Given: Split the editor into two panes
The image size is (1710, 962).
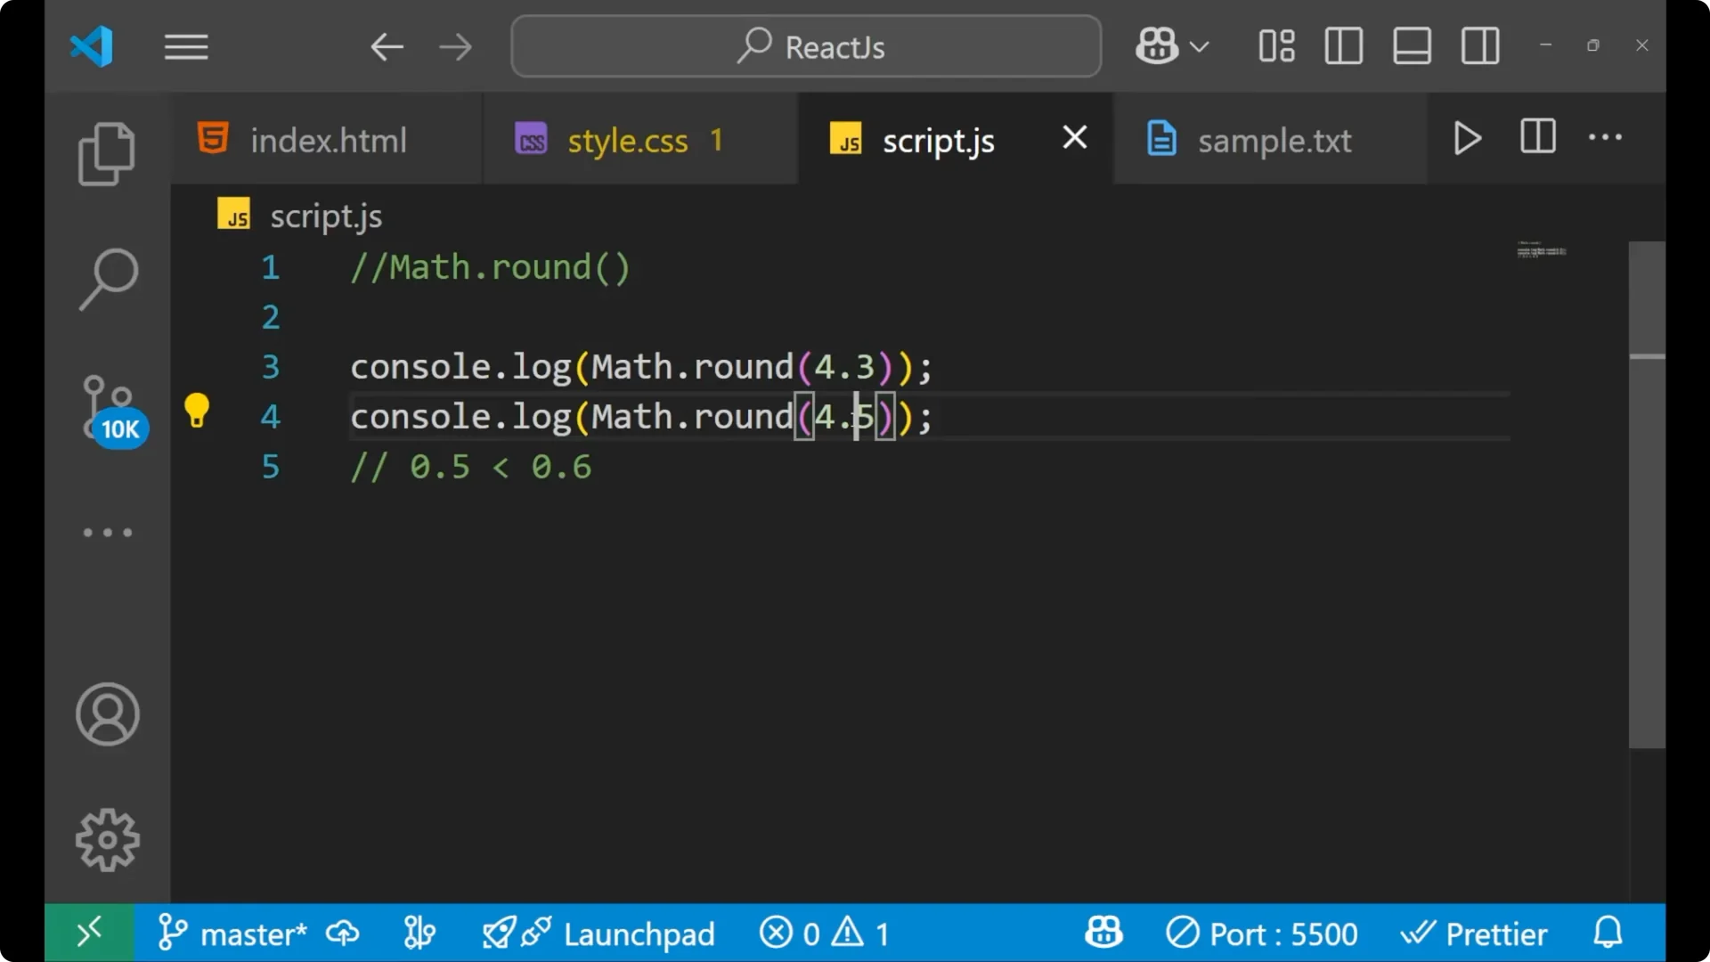Looking at the screenshot, I should point(1537,137).
